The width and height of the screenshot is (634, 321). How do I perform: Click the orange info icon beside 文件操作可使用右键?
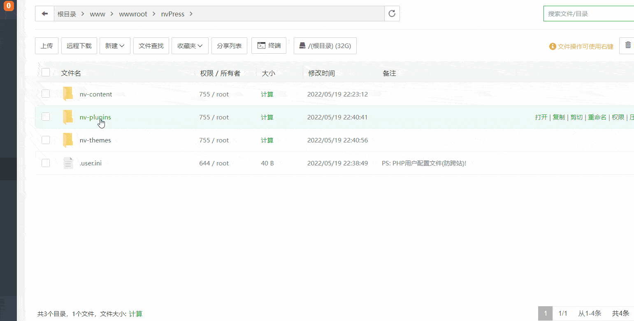pyautogui.click(x=553, y=46)
